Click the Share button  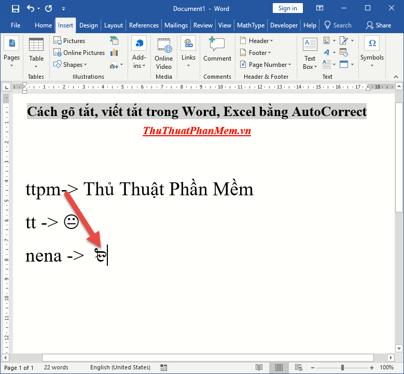[379, 25]
